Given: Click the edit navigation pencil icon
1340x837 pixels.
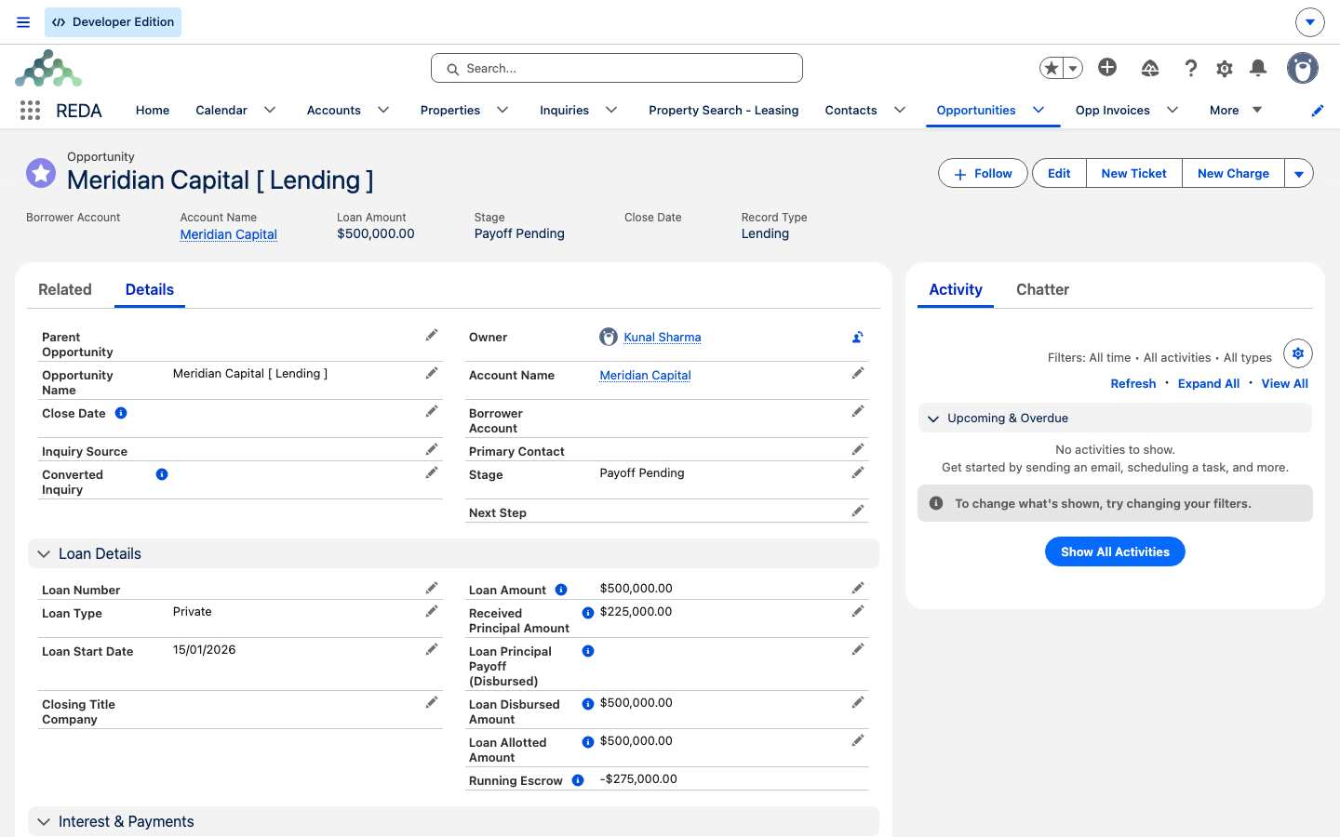Looking at the screenshot, I should pos(1318,111).
